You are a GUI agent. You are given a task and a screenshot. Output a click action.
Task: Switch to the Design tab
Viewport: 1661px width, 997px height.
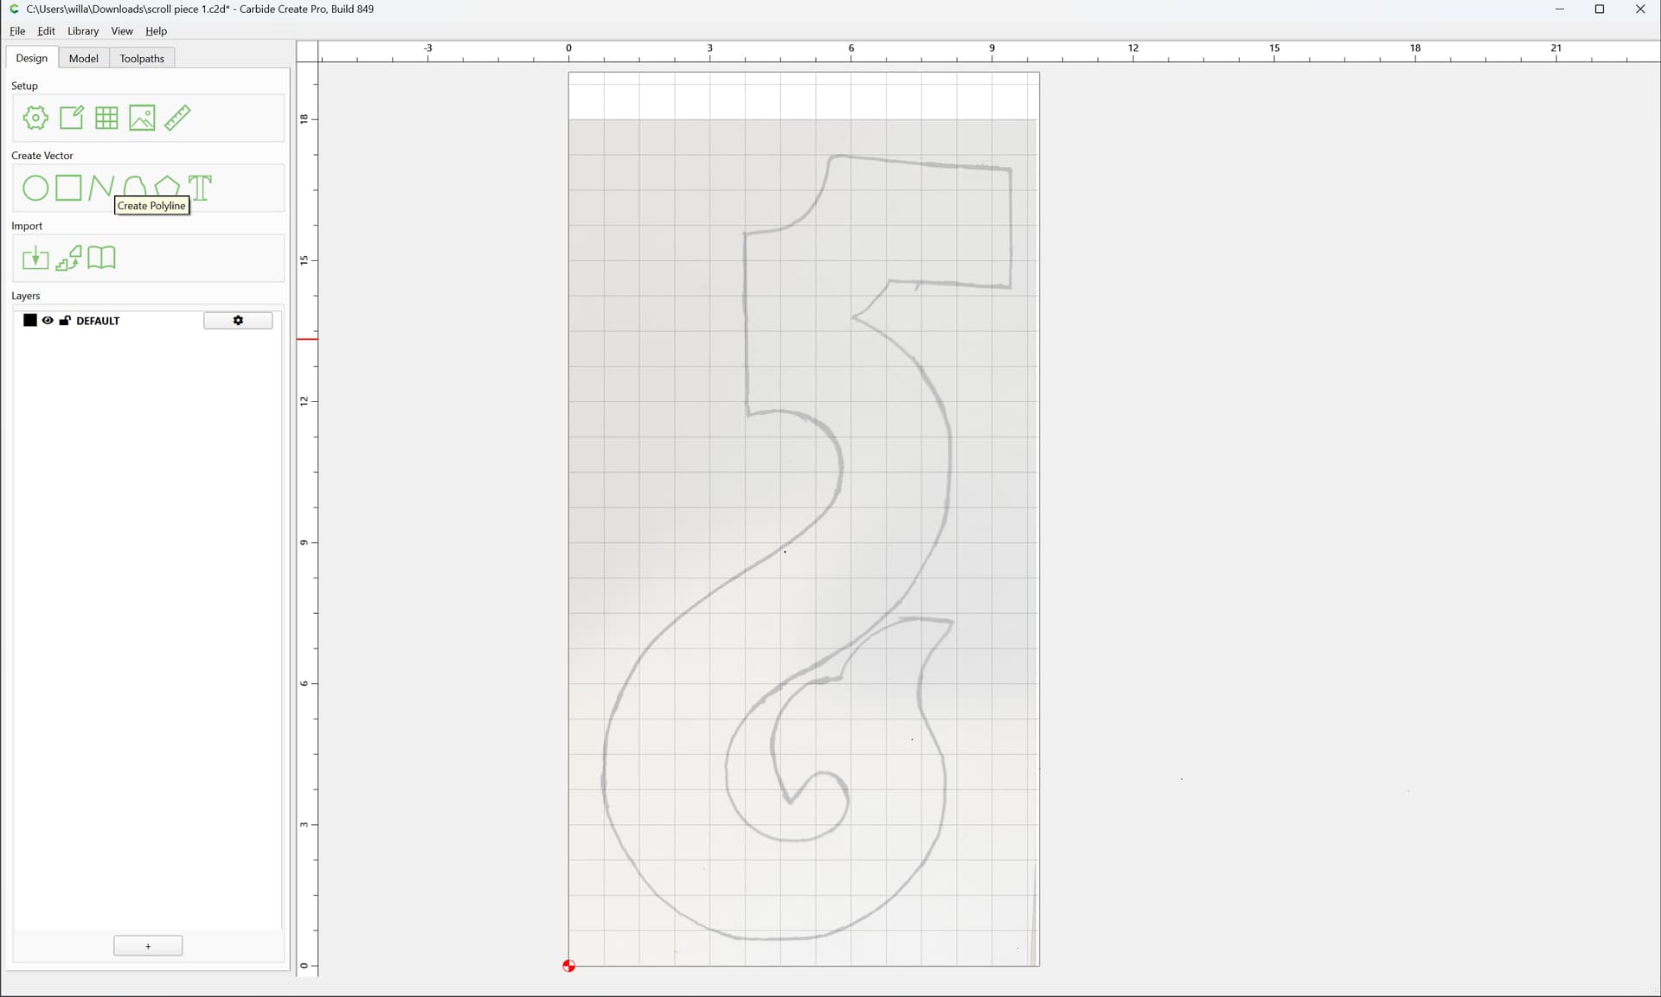(32, 58)
